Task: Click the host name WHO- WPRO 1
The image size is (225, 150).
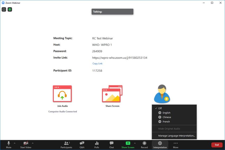Action: (102, 45)
